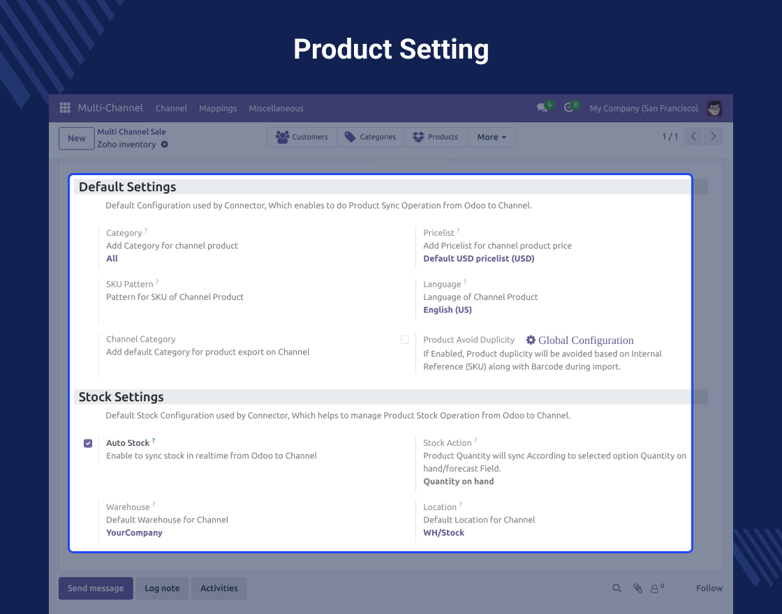
Task: Open the Products smart button
Action: 436,137
